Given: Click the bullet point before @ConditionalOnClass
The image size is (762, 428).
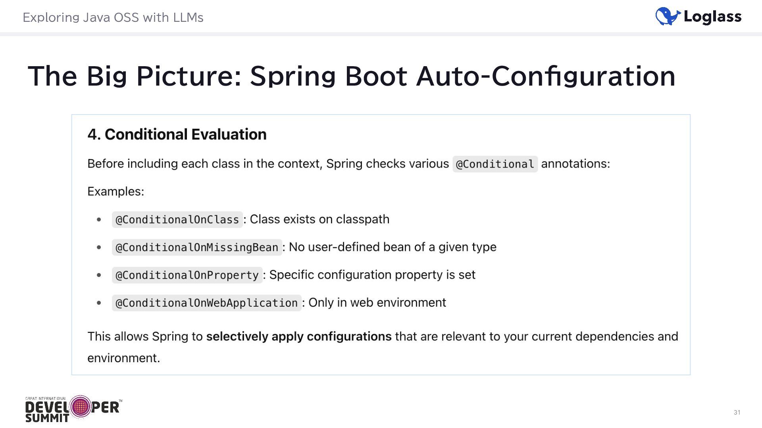Looking at the screenshot, I should [x=99, y=220].
